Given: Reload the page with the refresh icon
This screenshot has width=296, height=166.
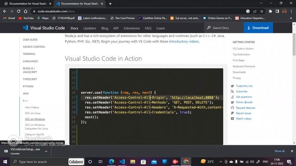Looking at the screenshot, I should point(18,11).
